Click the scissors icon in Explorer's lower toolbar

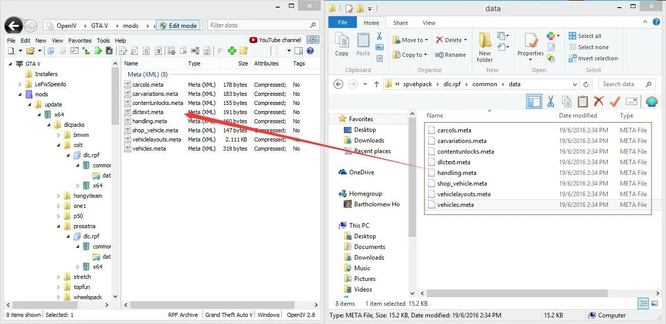point(550,101)
